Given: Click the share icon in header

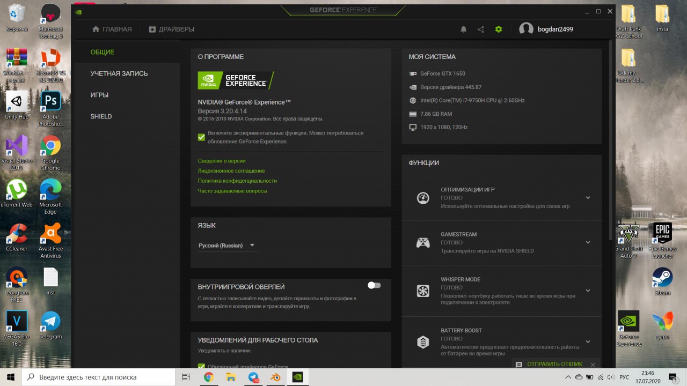Looking at the screenshot, I should 481,29.
